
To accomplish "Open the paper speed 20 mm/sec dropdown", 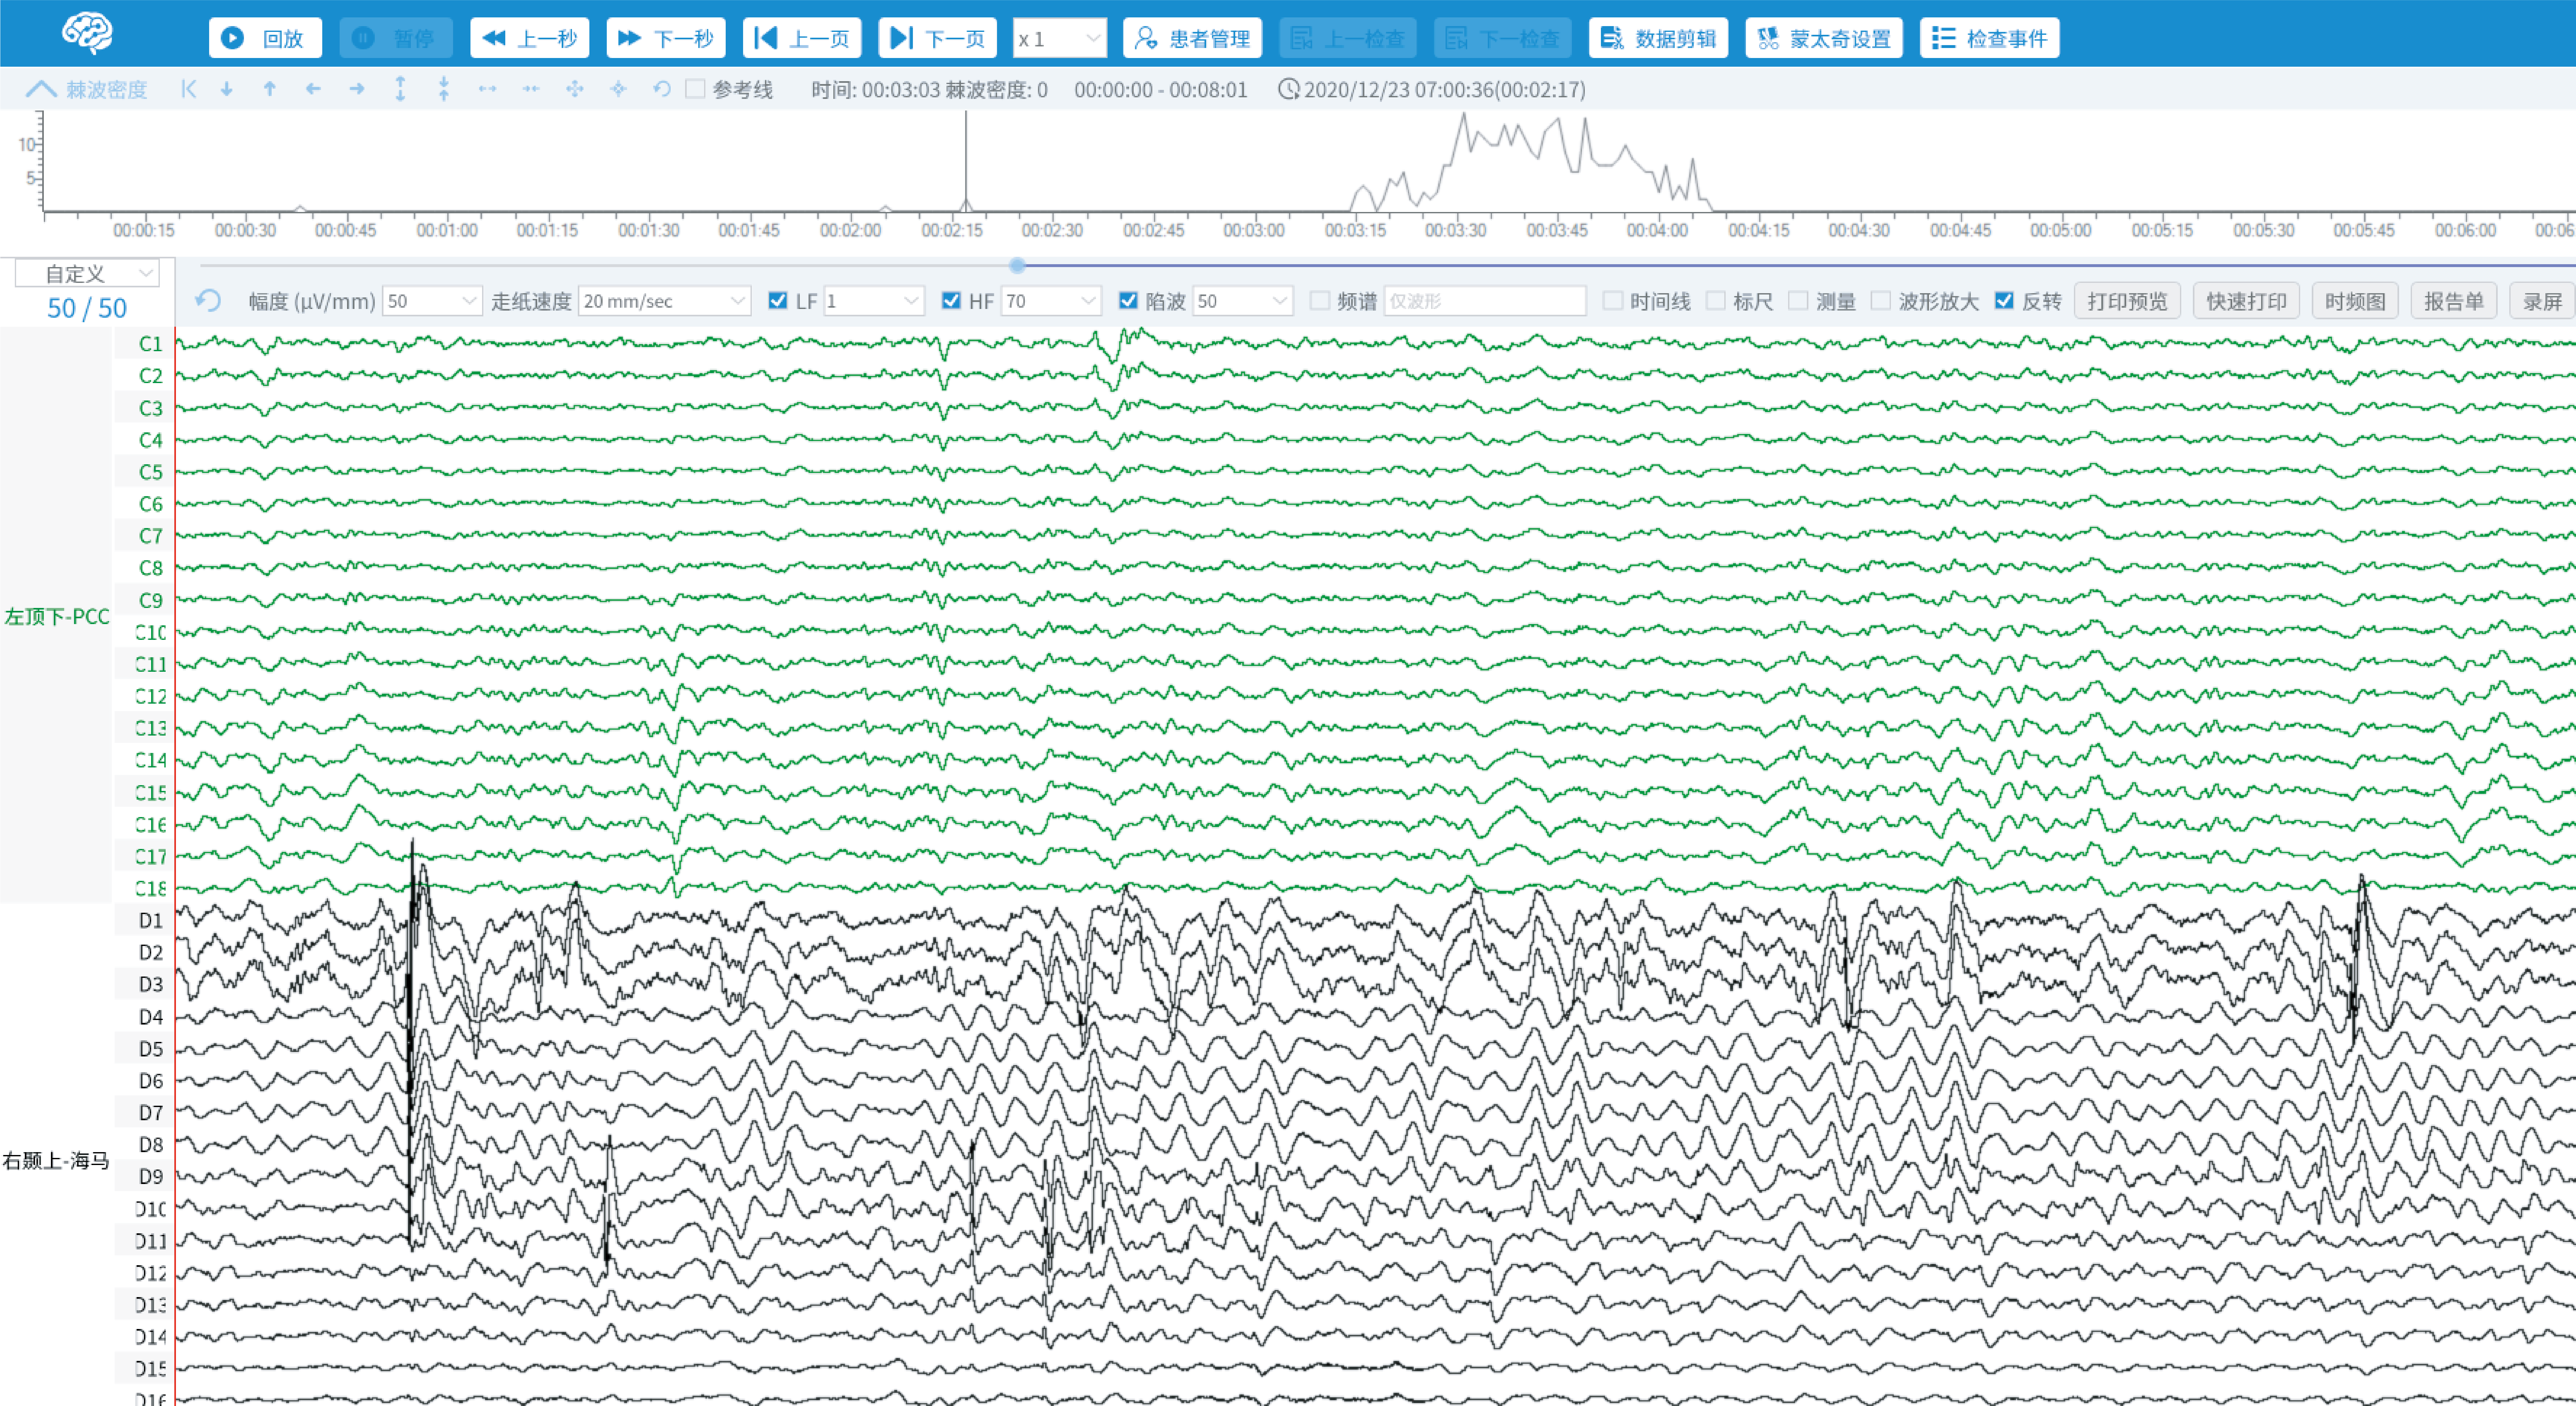I will [x=664, y=301].
